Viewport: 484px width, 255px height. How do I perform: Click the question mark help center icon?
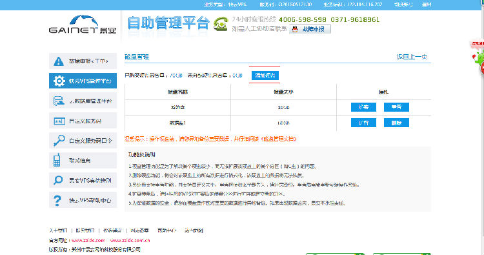coord(57,200)
